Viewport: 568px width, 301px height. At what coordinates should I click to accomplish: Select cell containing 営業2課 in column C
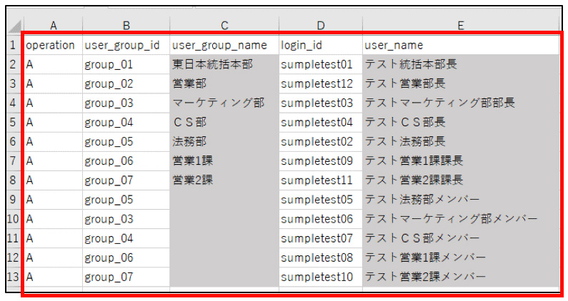(224, 180)
